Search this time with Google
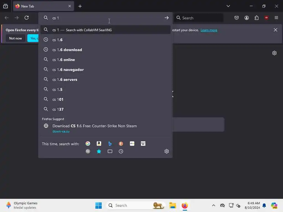The width and height of the screenshot is (283, 212). coord(88,144)
